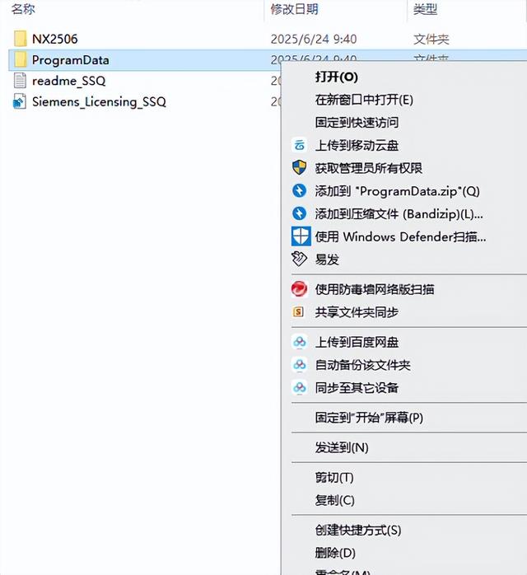This screenshot has width=527, height=575.
Task: Click the readme_SSQ text file icon
Action: pyautogui.click(x=20, y=80)
